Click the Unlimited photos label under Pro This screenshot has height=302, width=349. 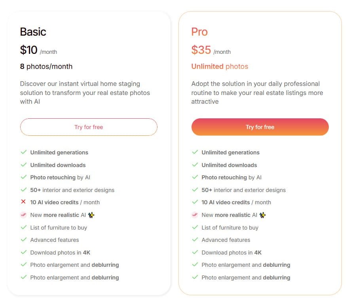[x=220, y=66]
